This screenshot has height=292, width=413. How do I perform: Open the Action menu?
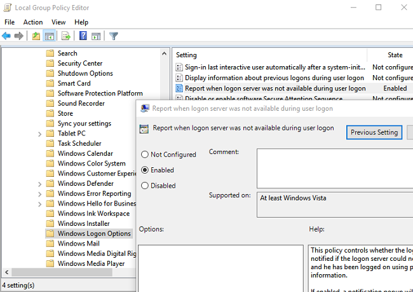(33, 22)
